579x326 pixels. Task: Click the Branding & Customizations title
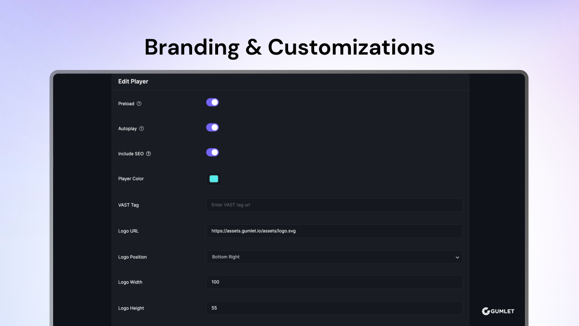tap(289, 47)
